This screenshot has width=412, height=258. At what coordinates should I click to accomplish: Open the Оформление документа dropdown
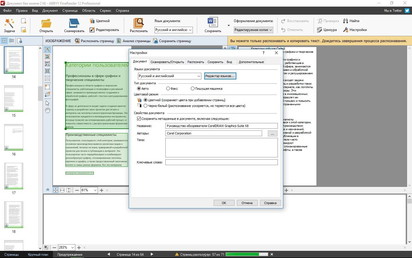(x=253, y=30)
